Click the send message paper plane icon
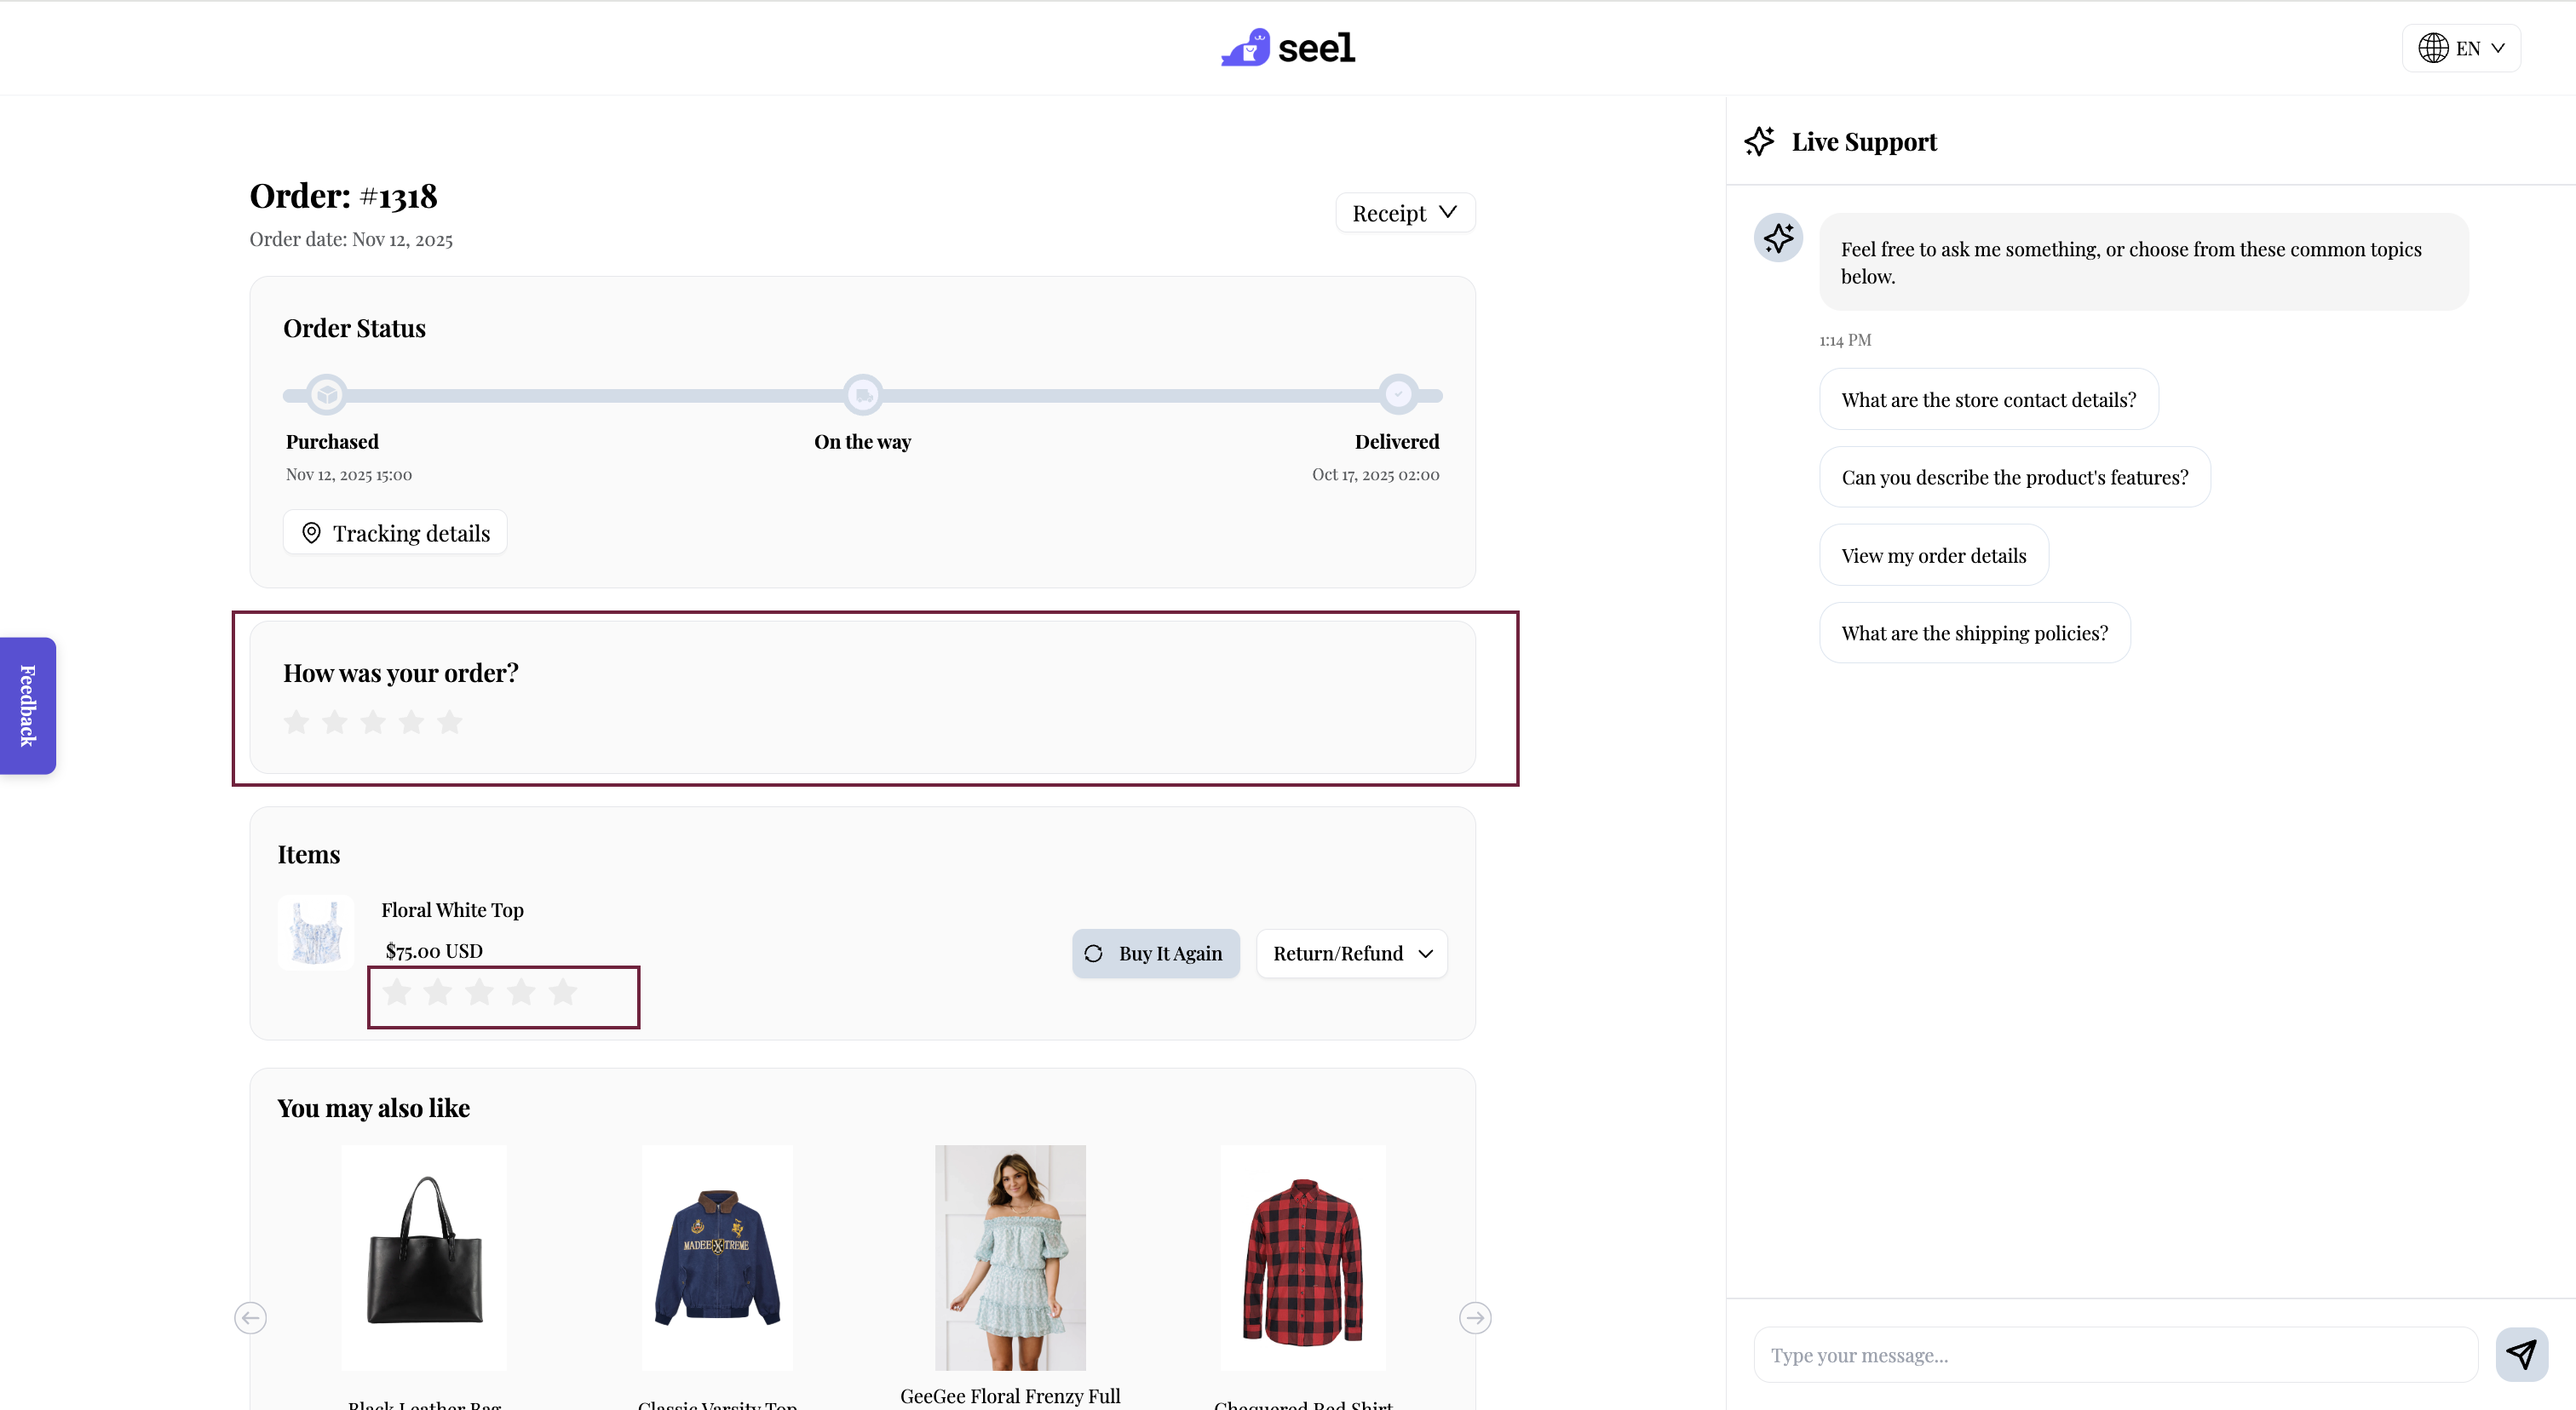This screenshot has width=2576, height=1410. 2521,1354
